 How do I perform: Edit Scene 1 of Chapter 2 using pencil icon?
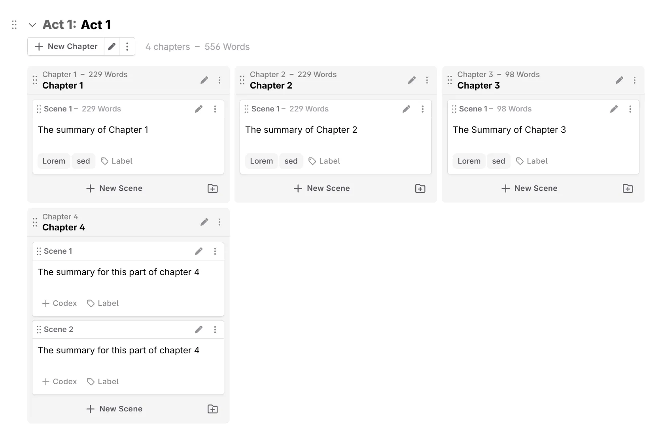click(x=407, y=109)
